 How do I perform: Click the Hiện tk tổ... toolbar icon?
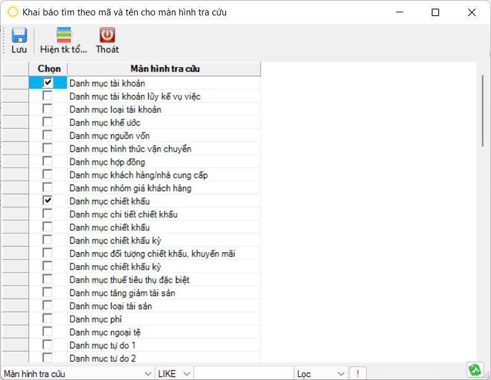[x=64, y=36]
